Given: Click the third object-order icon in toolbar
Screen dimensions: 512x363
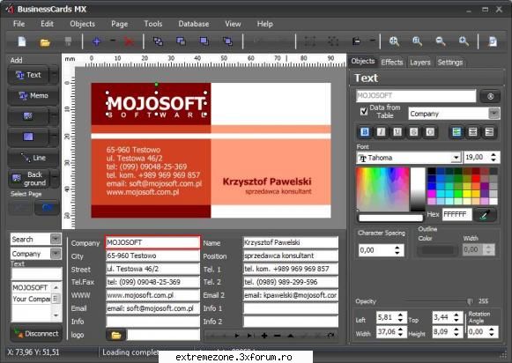Looking at the screenshot, I should [x=204, y=41].
